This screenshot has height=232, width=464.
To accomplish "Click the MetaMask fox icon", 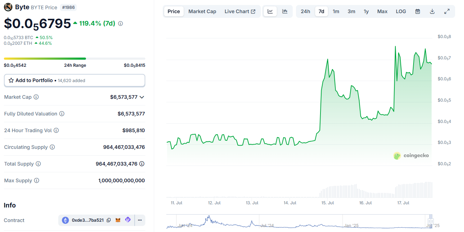I will coord(118,220).
